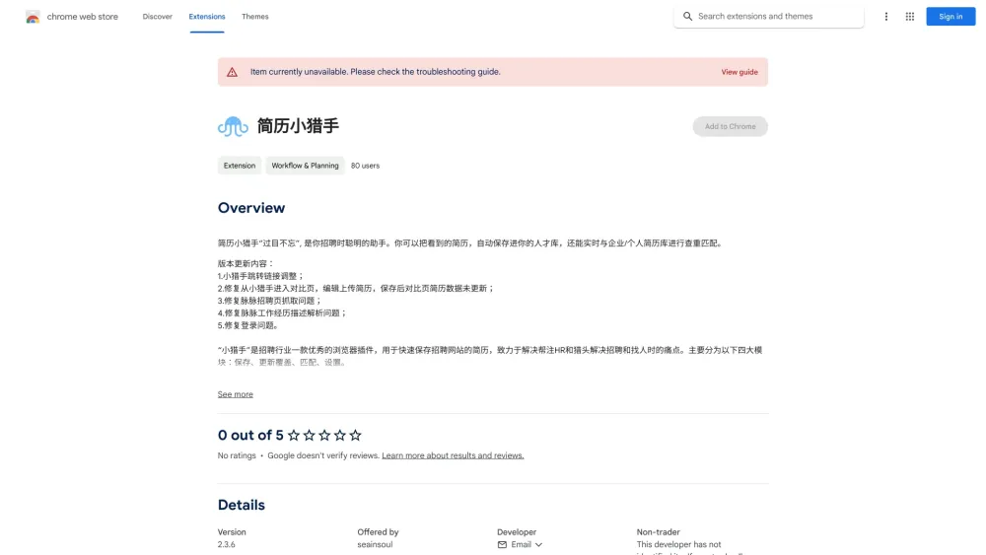Open the Google apps grid

point(909,17)
